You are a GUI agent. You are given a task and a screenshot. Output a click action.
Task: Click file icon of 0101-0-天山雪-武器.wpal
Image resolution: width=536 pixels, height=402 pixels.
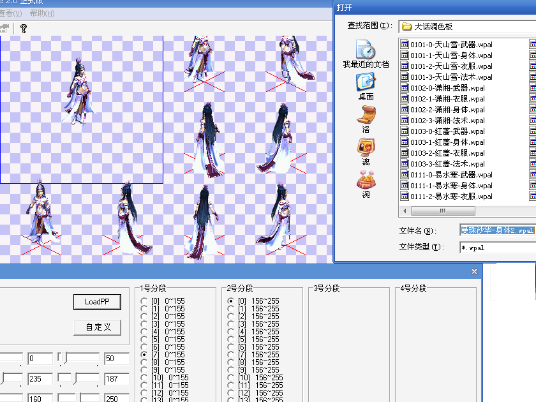405,45
